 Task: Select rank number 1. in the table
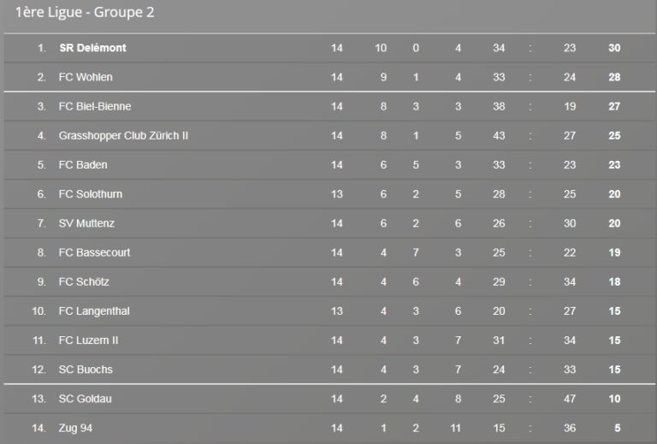coord(42,48)
